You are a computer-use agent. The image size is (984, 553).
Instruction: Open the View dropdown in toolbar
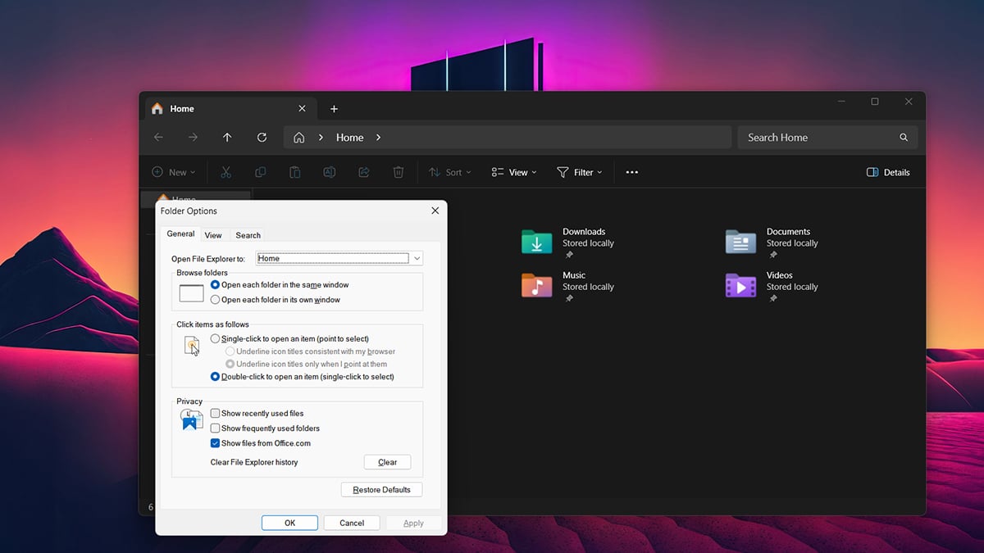pyautogui.click(x=514, y=172)
